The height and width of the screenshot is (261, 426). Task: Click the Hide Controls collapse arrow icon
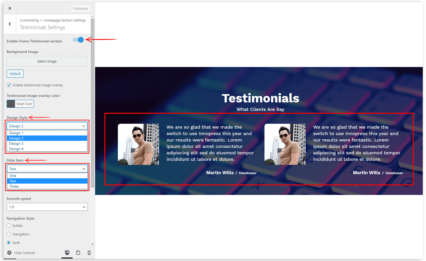click(x=9, y=253)
